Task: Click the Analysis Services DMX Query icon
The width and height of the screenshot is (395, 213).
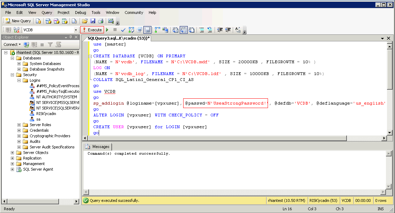Action: point(57,21)
